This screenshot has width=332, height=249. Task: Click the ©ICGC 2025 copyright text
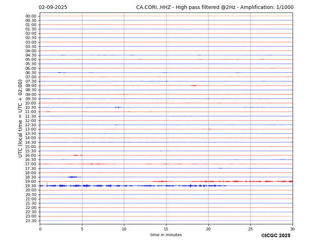pos(276,236)
